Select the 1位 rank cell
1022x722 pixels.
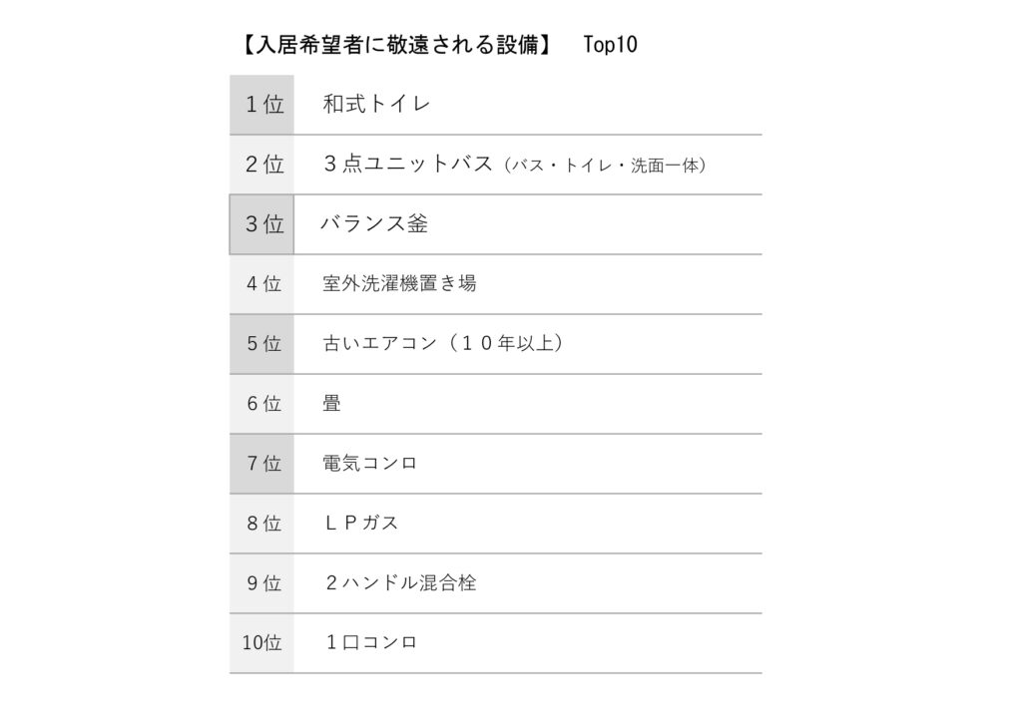pyautogui.click(x=262, y=105)
